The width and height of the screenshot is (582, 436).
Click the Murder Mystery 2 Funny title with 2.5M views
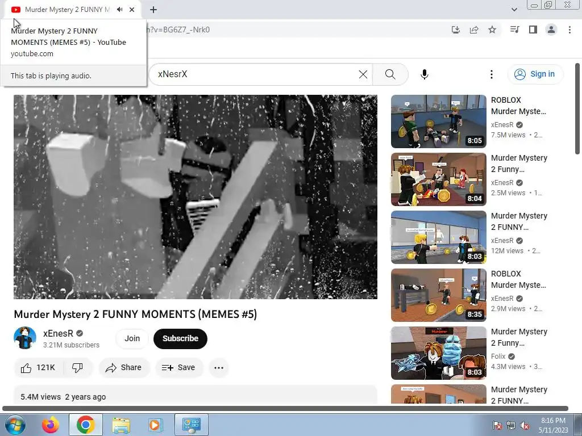(519, 163)
